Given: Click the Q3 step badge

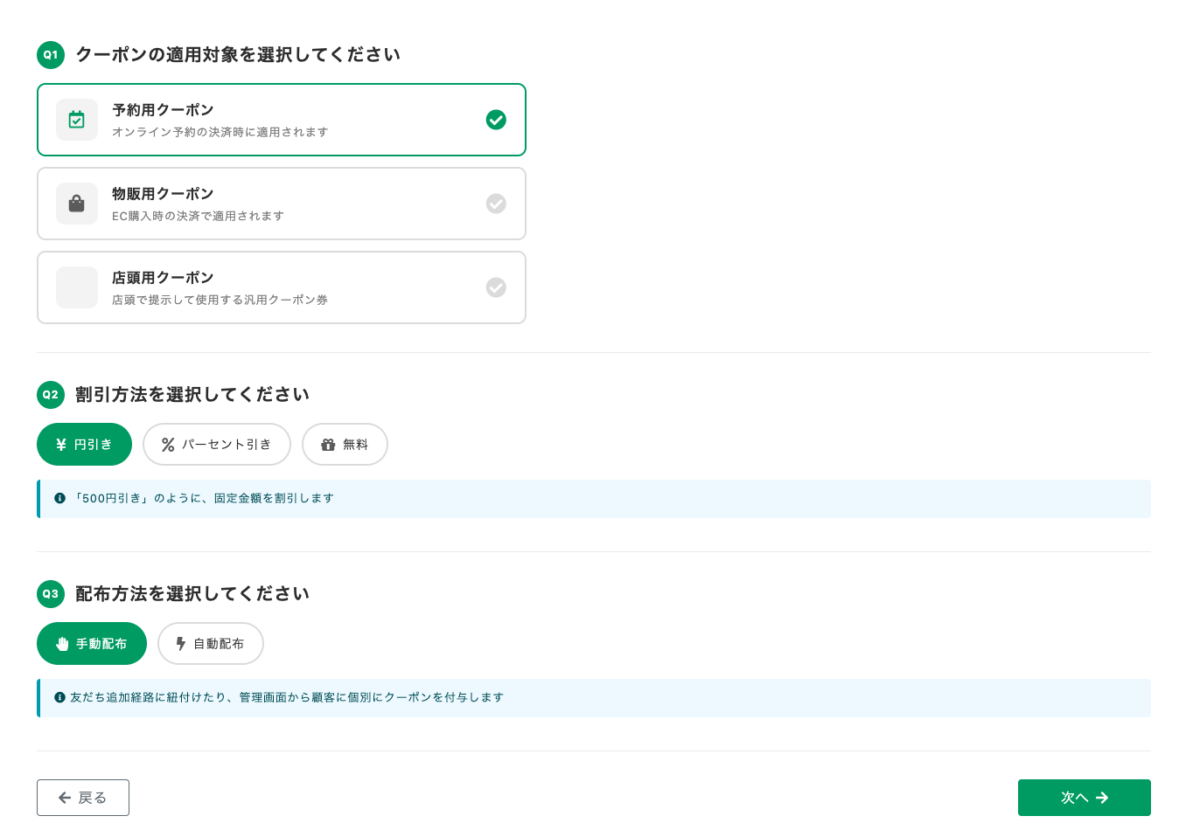Looking at the screenshot, I should click(x=51, y=594).
